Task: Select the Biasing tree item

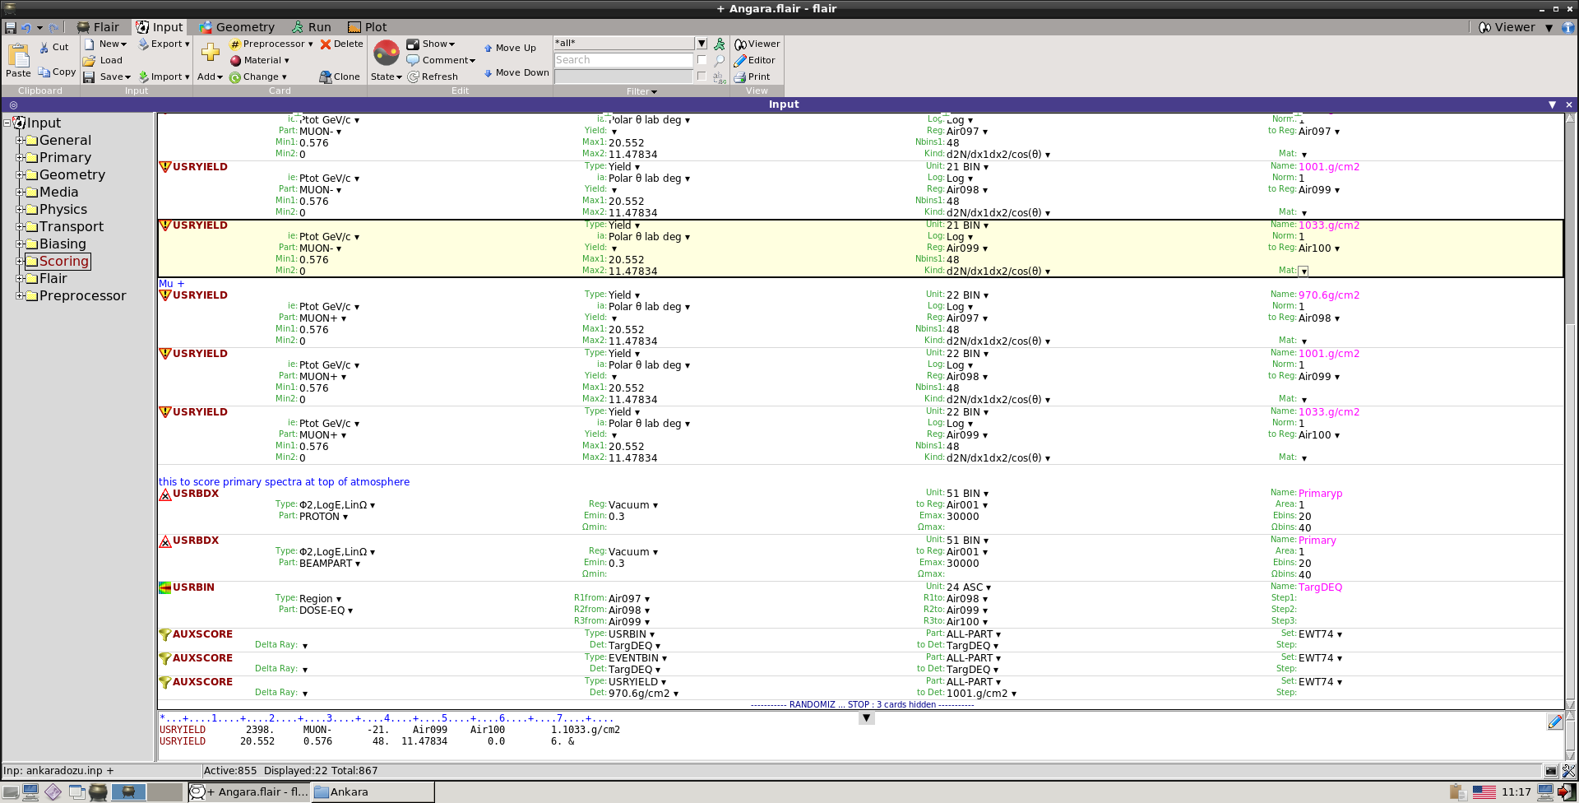Action: pyautogui.click(x=55, y=244)
